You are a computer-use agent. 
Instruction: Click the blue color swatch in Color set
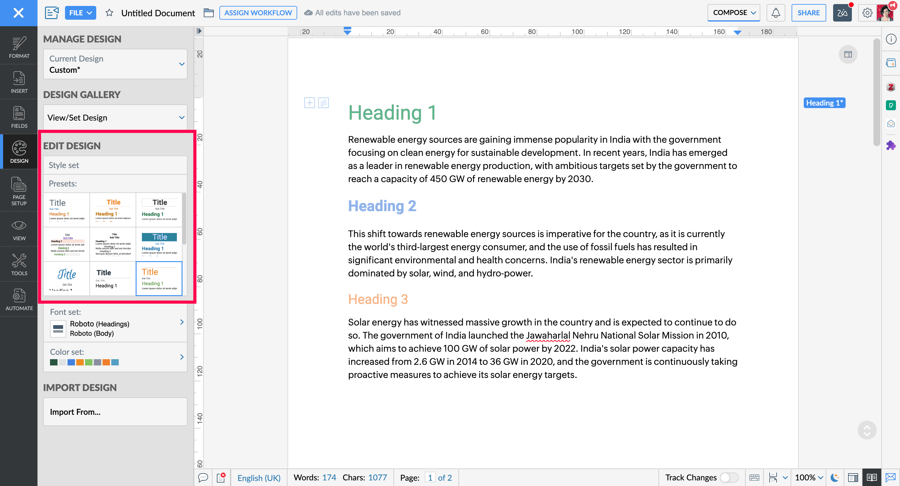[71, 362]
